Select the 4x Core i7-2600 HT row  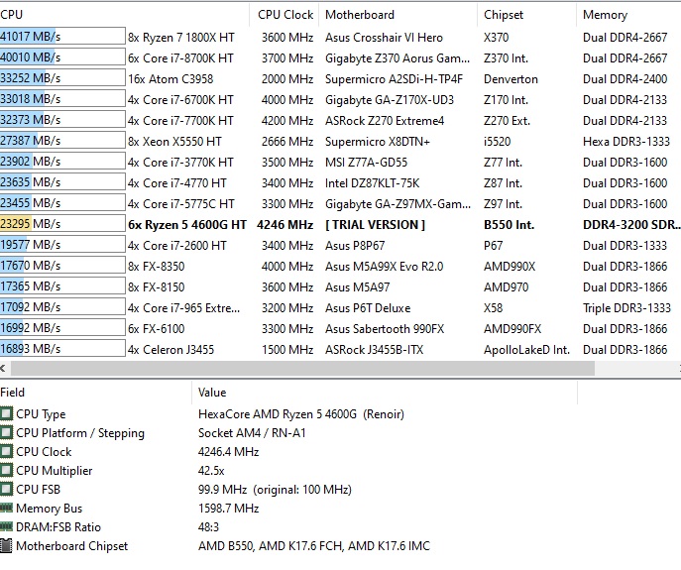341,246
